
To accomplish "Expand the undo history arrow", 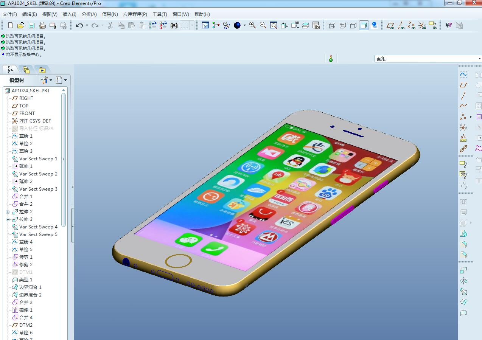I will pos(87,25).
